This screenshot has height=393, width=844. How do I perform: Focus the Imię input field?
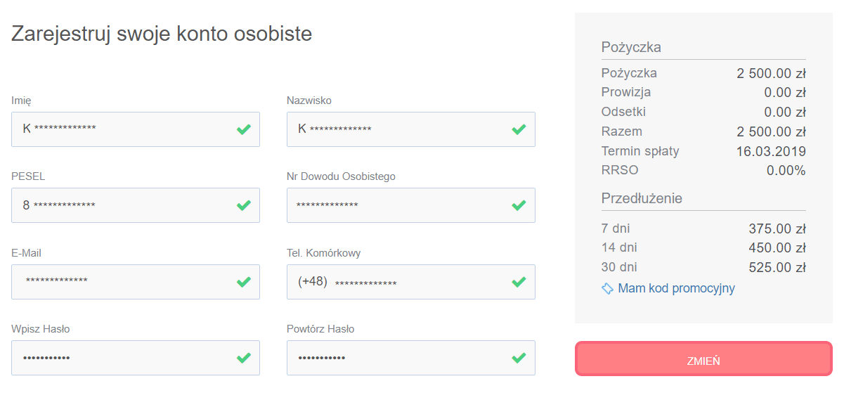[136, 129]
